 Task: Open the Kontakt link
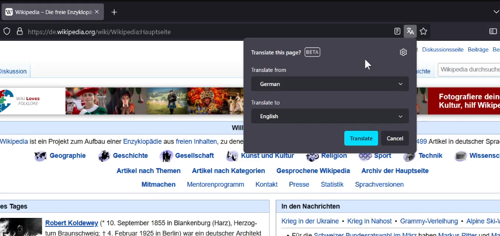coord(266,184)
